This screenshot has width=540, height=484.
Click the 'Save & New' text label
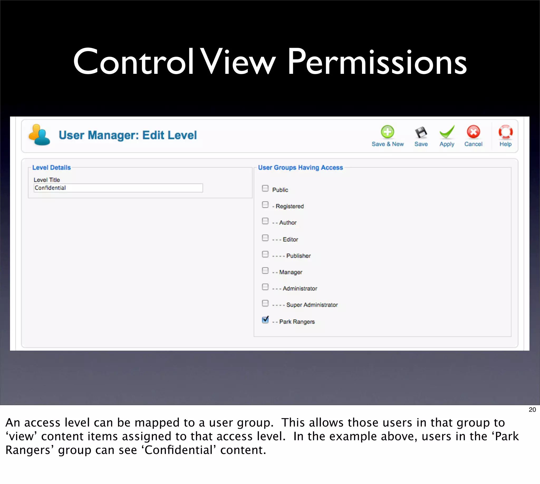(388, 144)
